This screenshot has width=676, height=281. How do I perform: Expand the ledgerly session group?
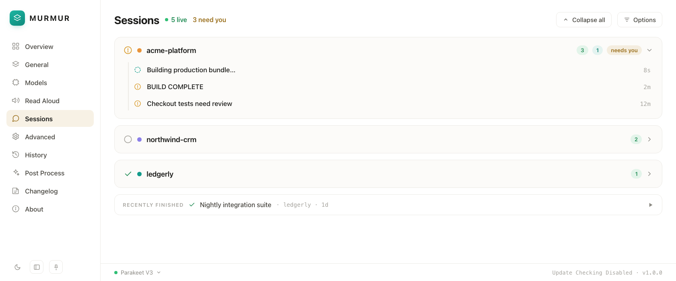tap(649, 174)
